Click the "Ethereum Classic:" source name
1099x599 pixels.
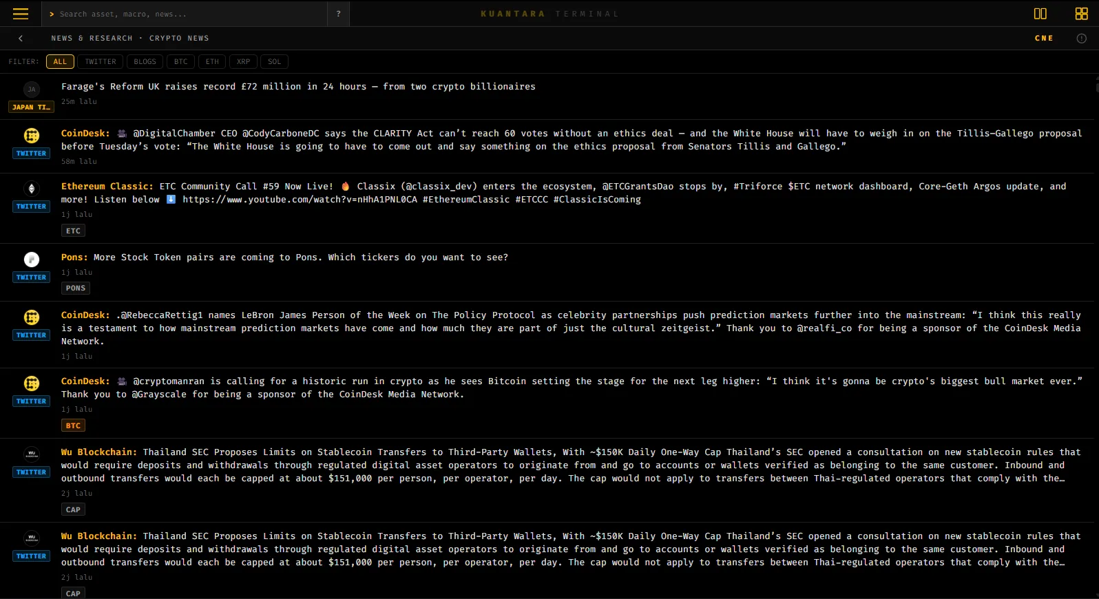(107, 187)
